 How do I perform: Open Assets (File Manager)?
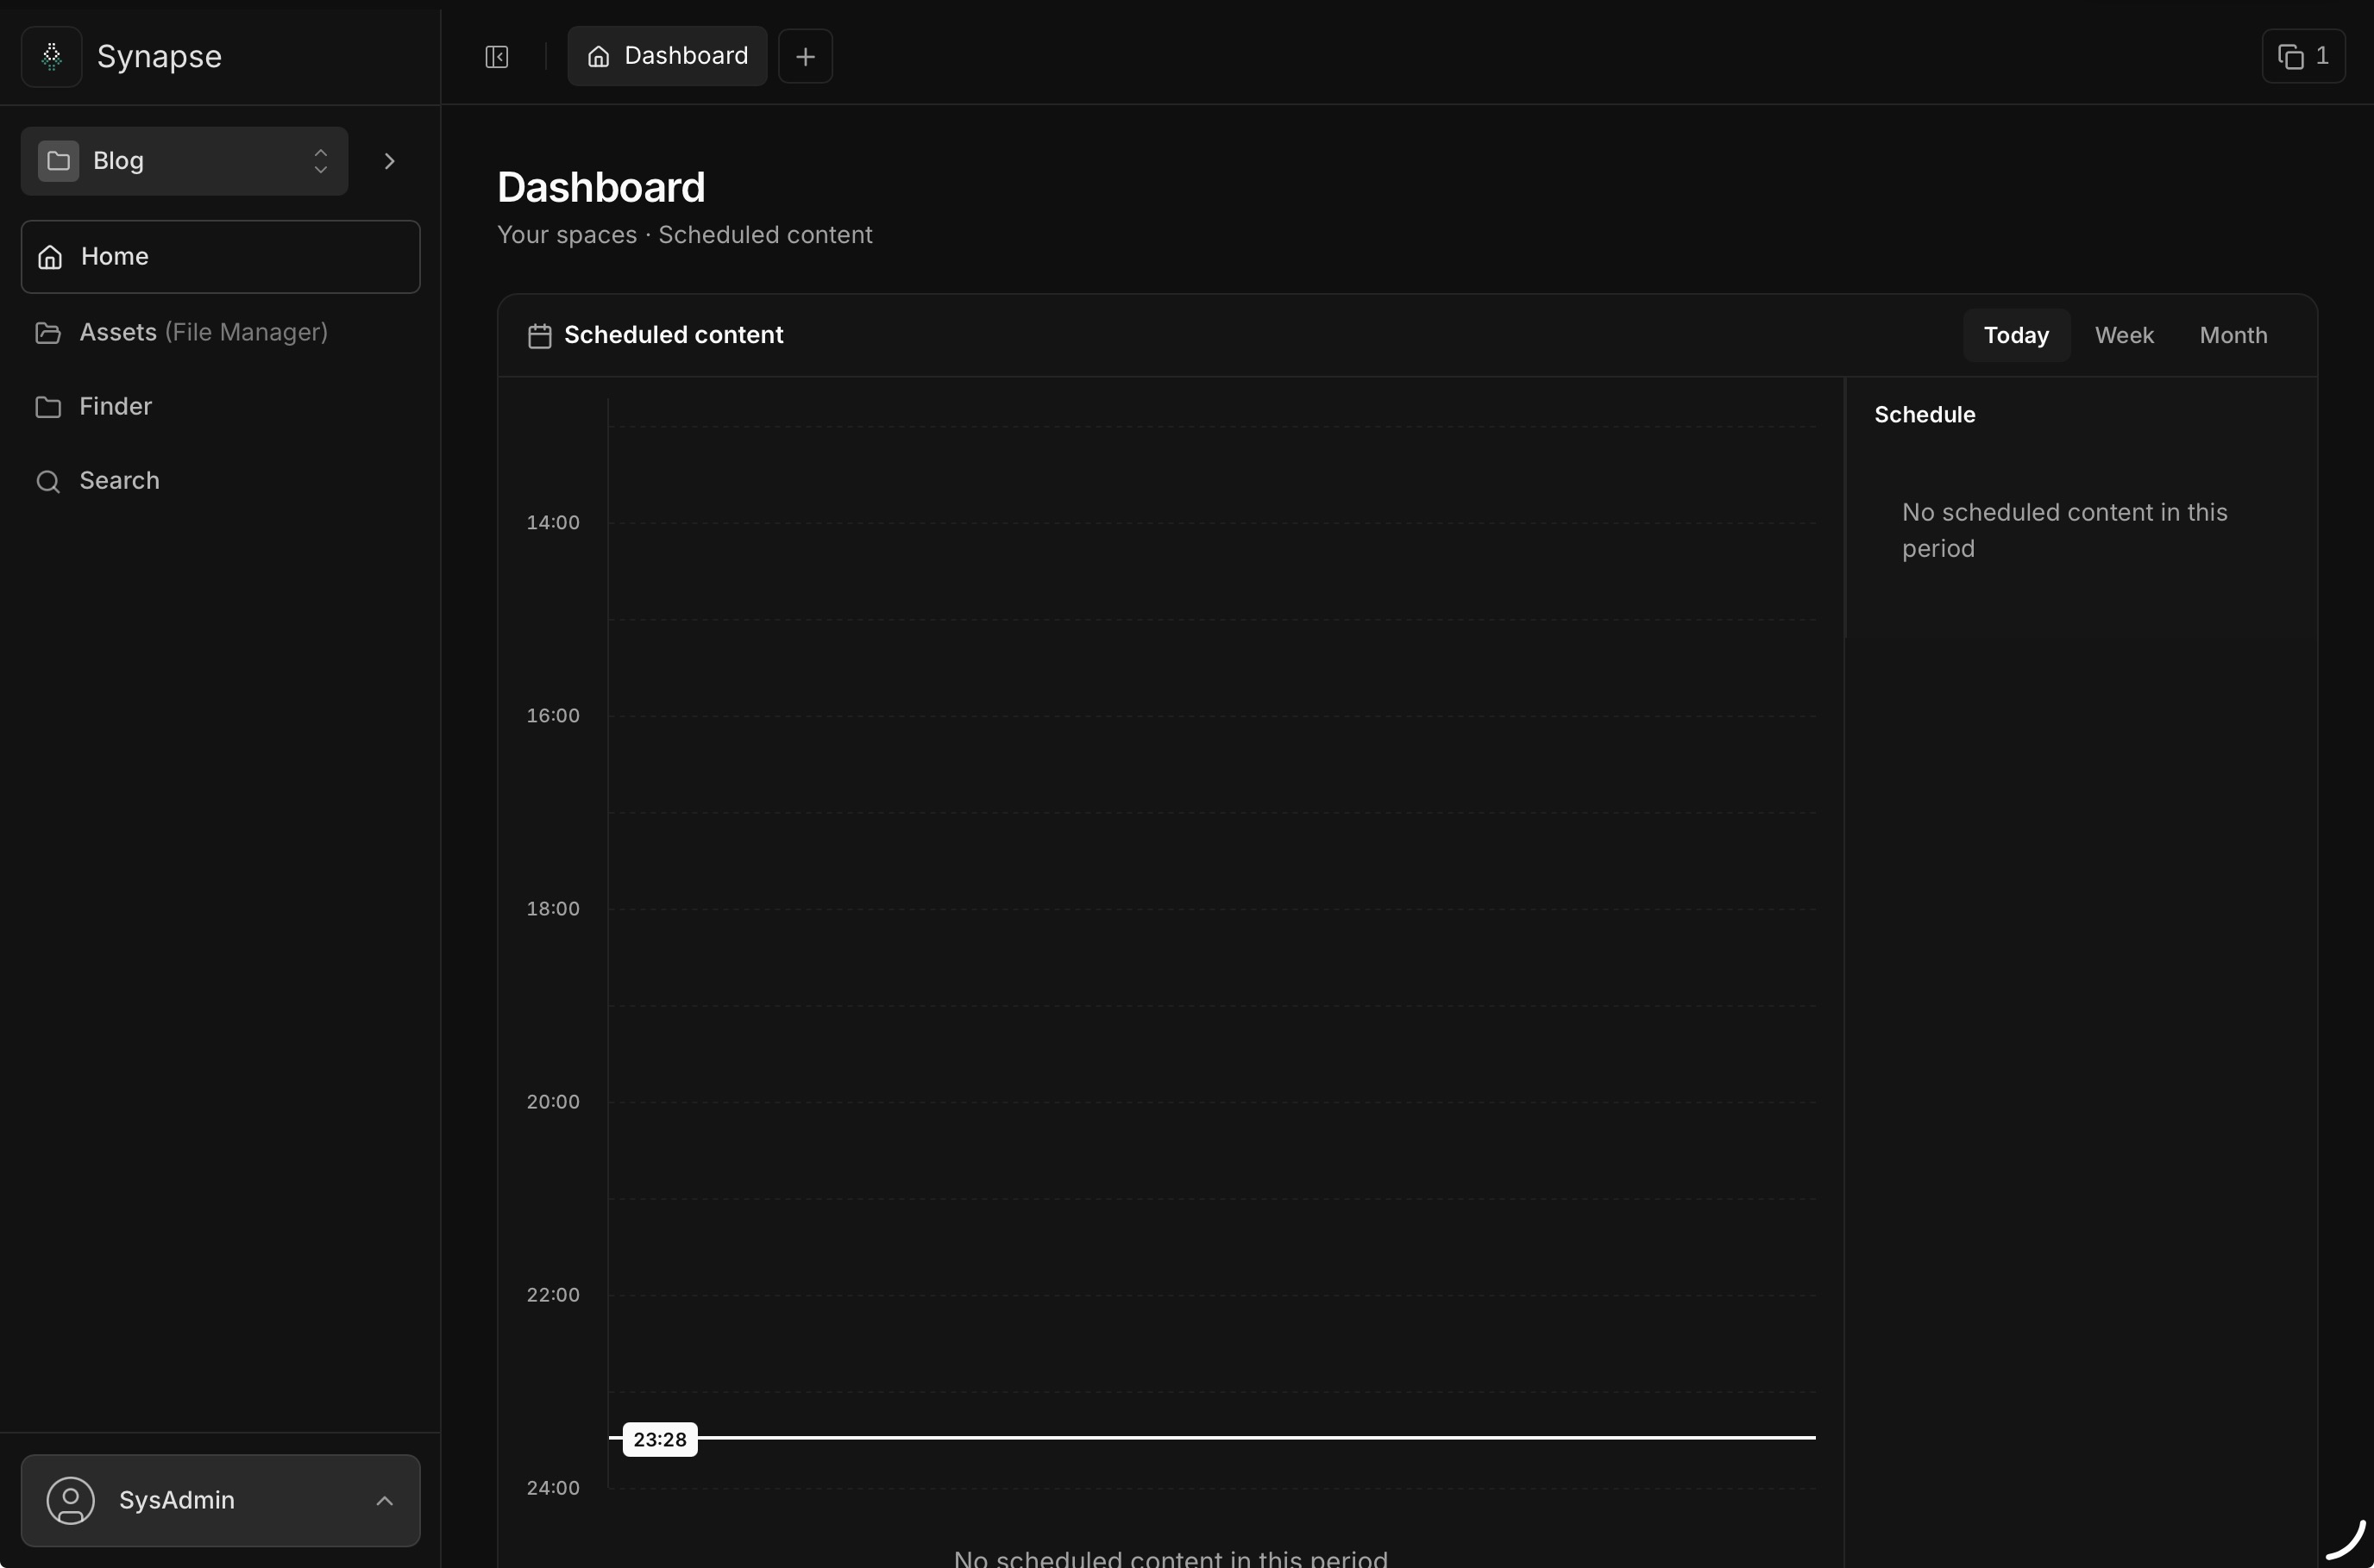[x=203, y=333]
